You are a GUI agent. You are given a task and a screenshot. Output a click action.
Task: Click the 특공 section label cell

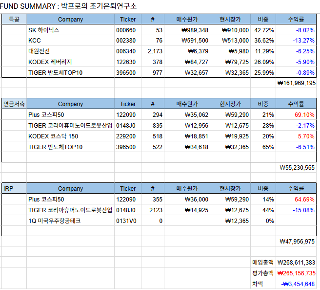(x=14, y=19)
